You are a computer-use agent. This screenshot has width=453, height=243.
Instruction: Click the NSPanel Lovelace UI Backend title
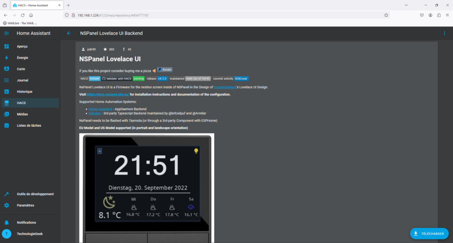click(111, 33)
